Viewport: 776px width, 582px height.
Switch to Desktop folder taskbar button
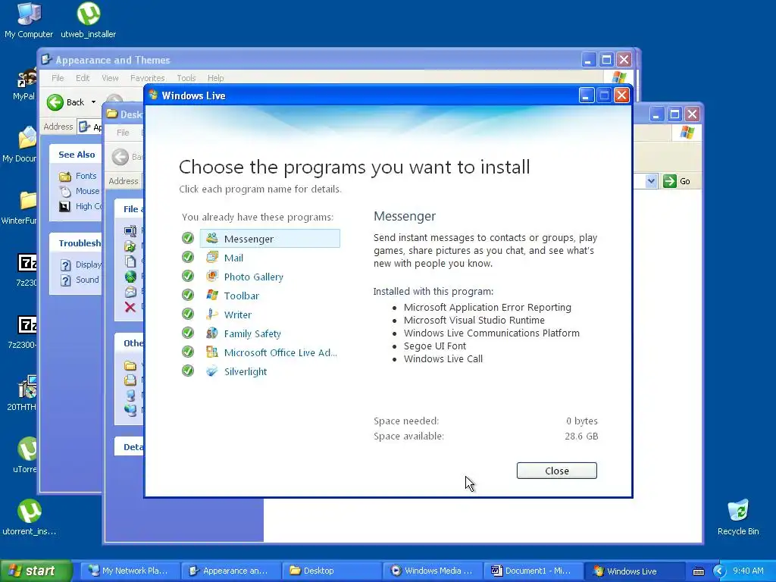(x=331, y=571)
